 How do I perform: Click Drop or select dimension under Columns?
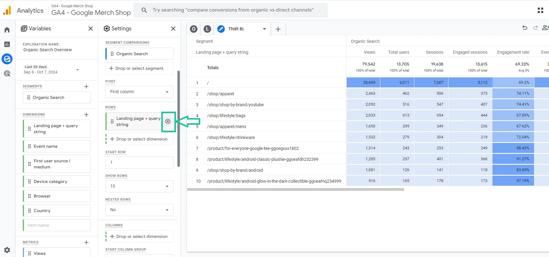tap(139, 236)
